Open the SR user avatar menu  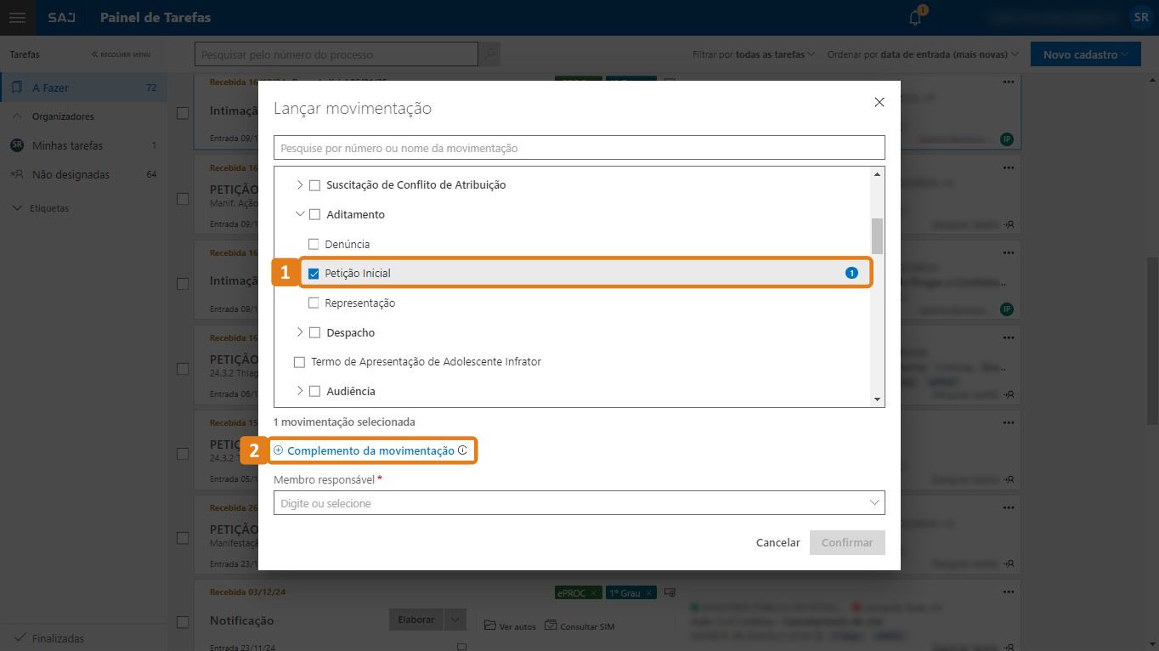(x=1139, y=18)
